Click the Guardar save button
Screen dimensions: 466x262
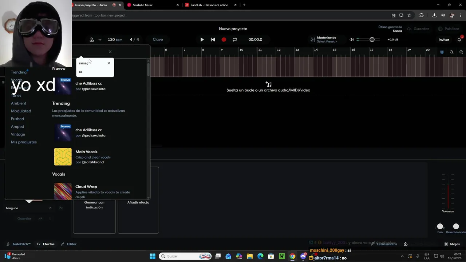point(418,29)
